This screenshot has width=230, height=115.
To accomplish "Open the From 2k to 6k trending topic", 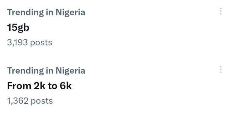I will [x=39, y=86].
